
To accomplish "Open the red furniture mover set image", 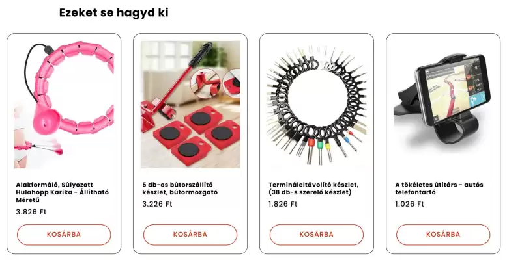I will (190, 105).
